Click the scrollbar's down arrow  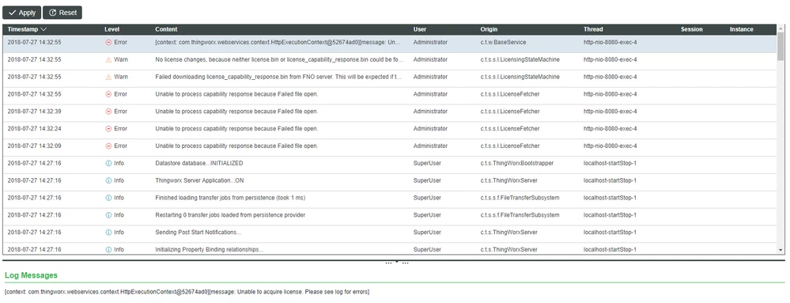[781, 249]
